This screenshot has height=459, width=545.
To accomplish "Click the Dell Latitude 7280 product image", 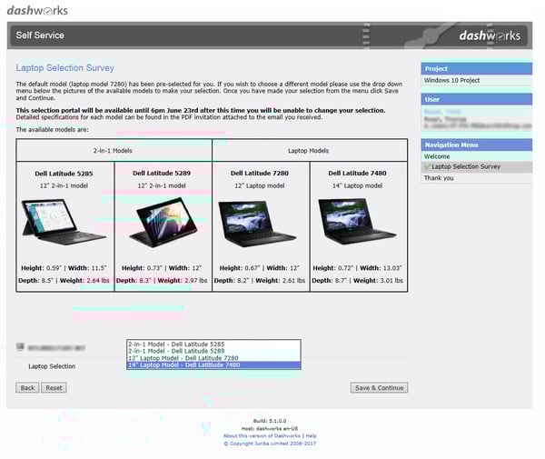I will click(x=257, y=224).
